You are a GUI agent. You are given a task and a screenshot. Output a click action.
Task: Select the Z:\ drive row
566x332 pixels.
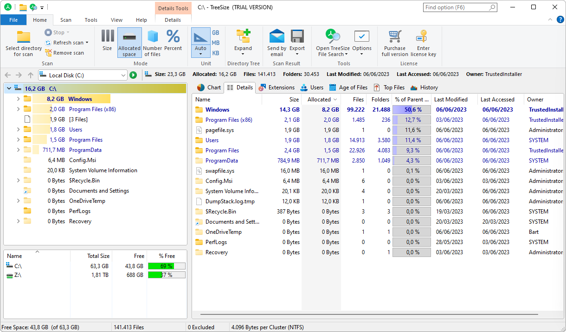click(x=96, y=275)
